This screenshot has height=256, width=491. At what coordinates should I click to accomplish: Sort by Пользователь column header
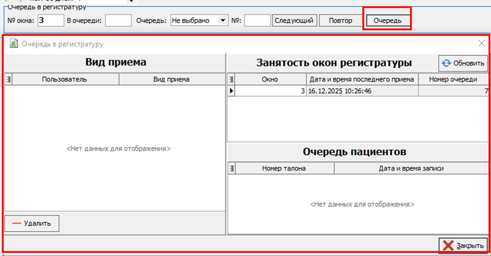pos(65,79)
